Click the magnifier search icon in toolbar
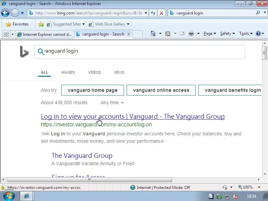Image resolution: width=268 pixels, height=201 pixels. (x=258, y=13)
